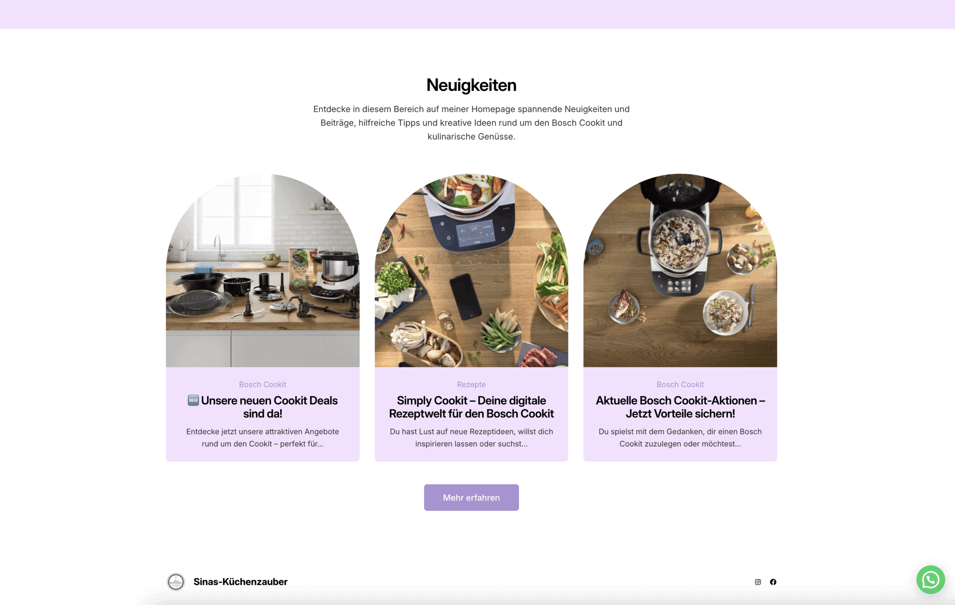Click the Mehr erfahren button
The height and width of the screenshot is (605, 955).
pyautogui.click(x=471, y=497)
